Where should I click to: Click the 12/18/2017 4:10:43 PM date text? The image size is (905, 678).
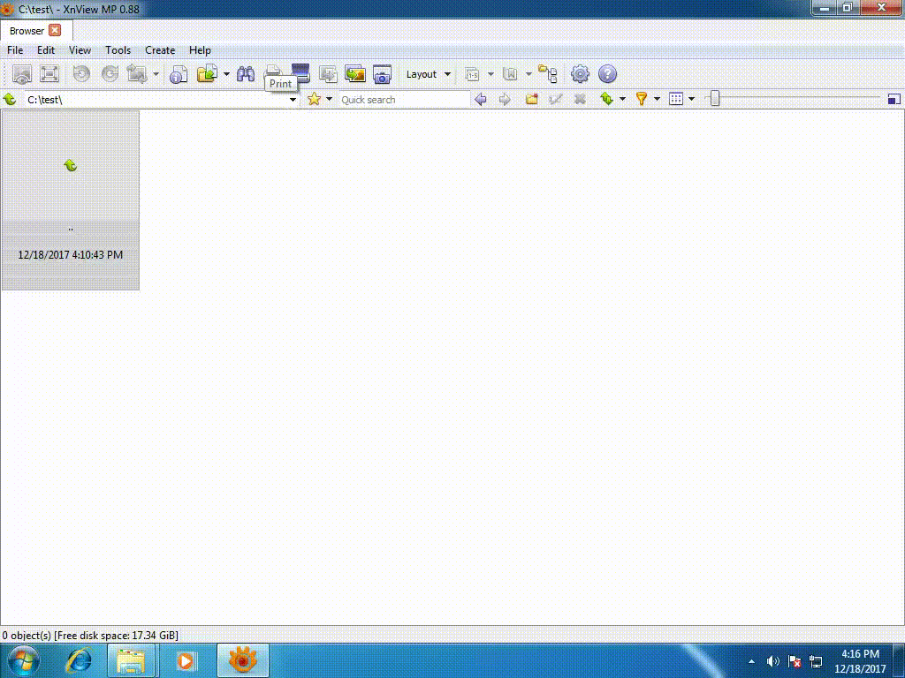click(71, 255)
